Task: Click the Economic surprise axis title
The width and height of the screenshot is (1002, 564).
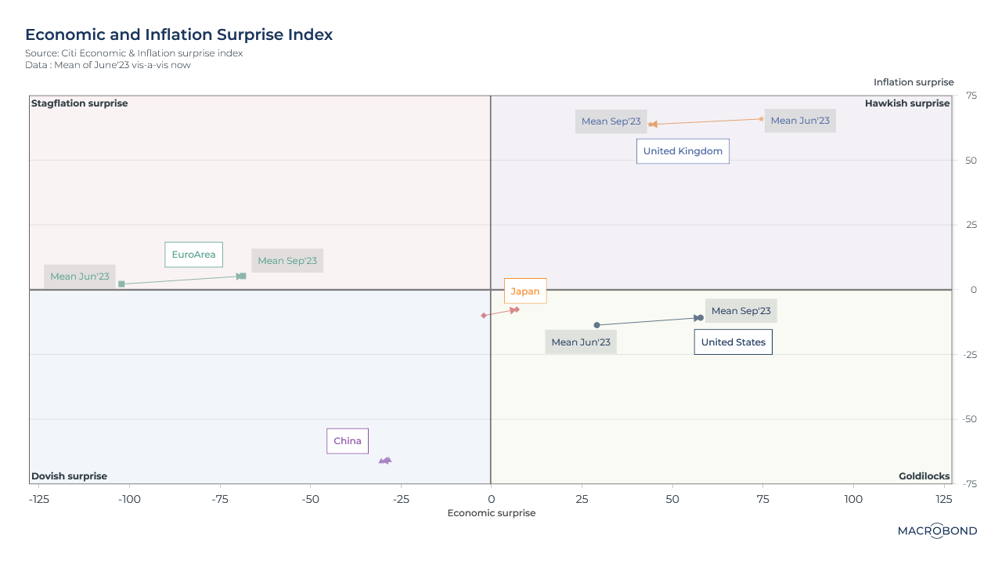Action: (x=491, y=513)
